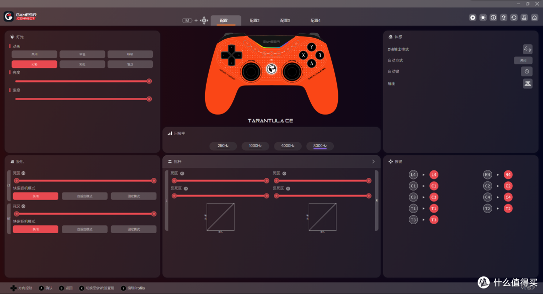Click the red T2 mapping target

[508, 209]
